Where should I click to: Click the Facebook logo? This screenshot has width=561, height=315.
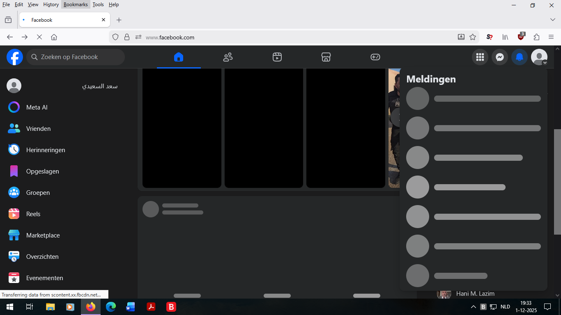pos(15,57)
